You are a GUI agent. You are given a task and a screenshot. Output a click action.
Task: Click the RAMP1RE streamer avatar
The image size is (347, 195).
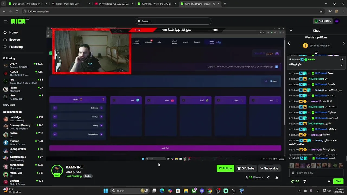(x=57, y=171)
